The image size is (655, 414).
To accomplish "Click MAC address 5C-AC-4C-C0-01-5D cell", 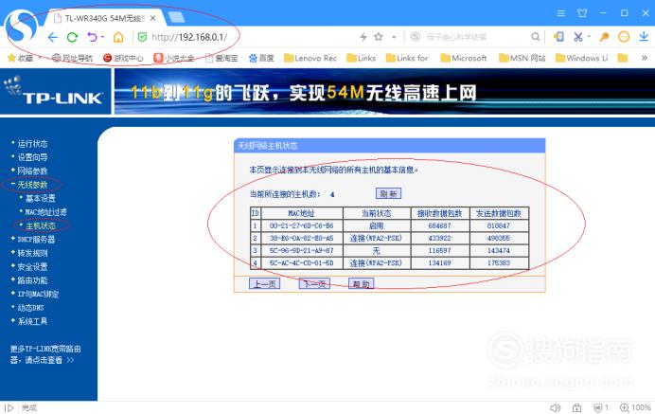I will tap(301, 263).
